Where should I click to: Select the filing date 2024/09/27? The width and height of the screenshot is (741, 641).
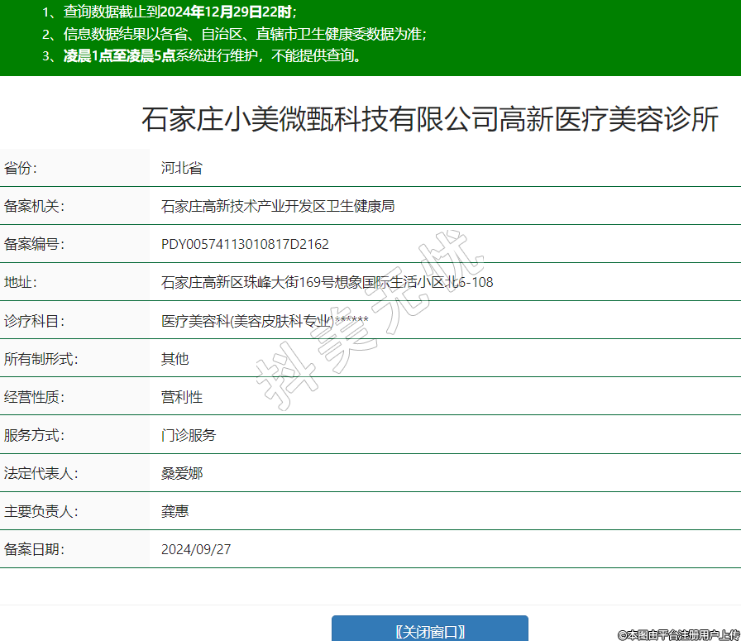[196, 549]
